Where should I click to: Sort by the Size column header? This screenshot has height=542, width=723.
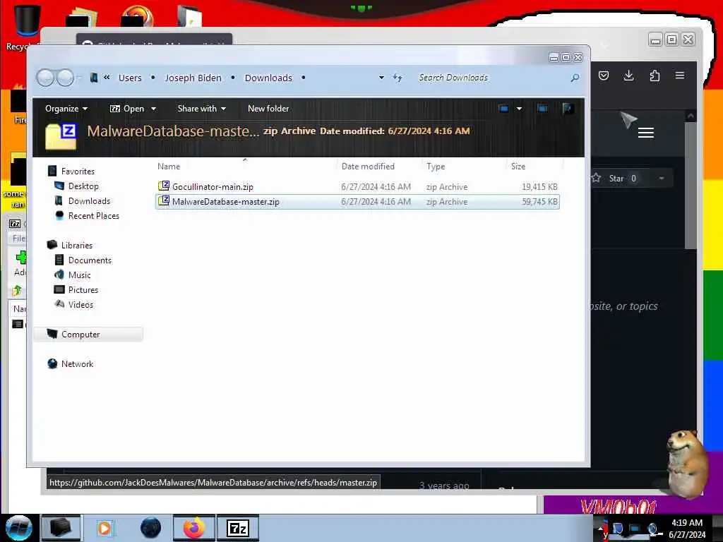point(518,167)
